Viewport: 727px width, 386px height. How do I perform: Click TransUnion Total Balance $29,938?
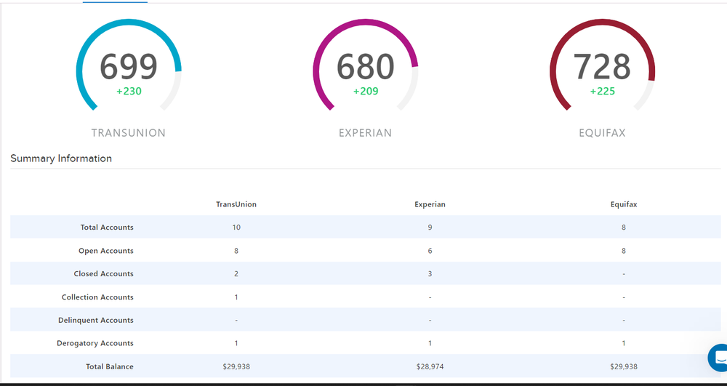click(236, 366)
